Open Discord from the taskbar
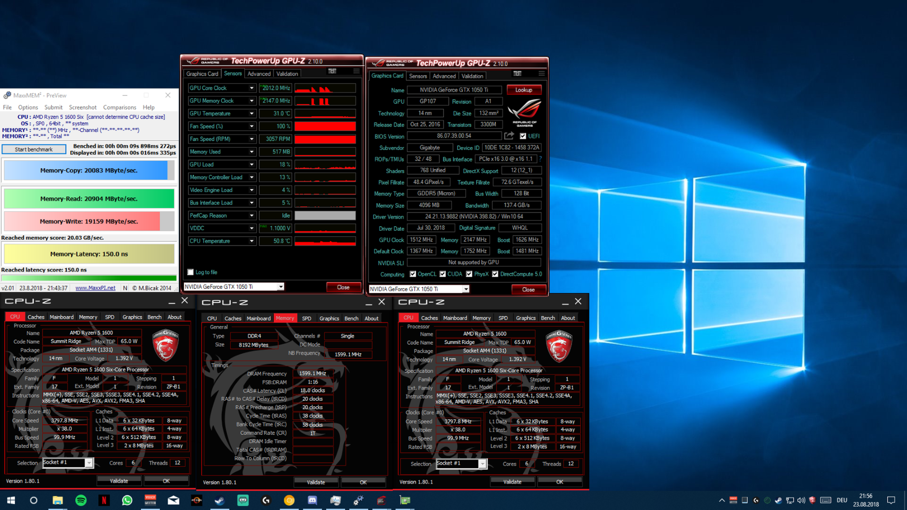907x510 pixels. pos(312,500)
